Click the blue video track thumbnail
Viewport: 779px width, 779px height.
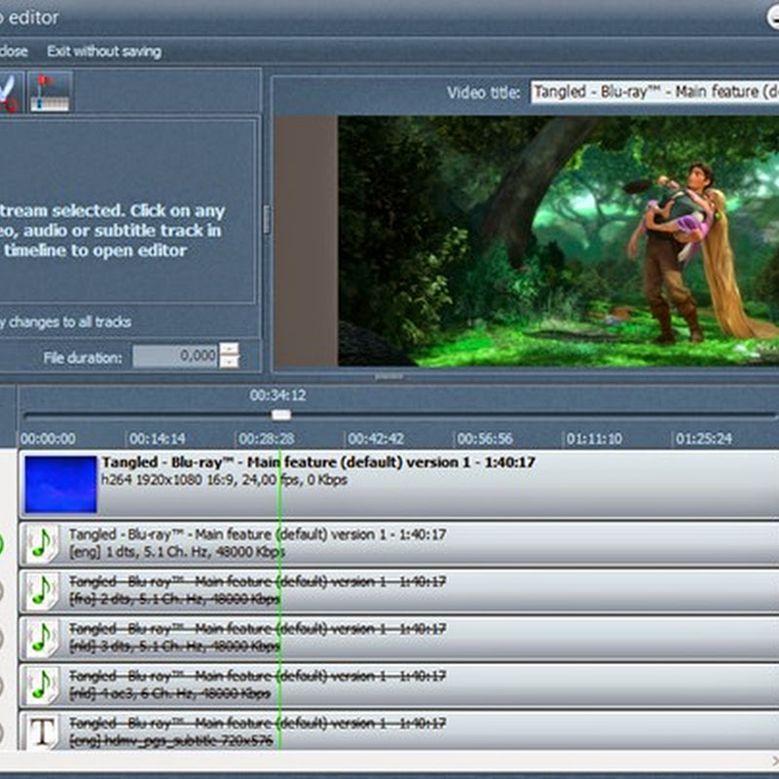pos(60,484)
